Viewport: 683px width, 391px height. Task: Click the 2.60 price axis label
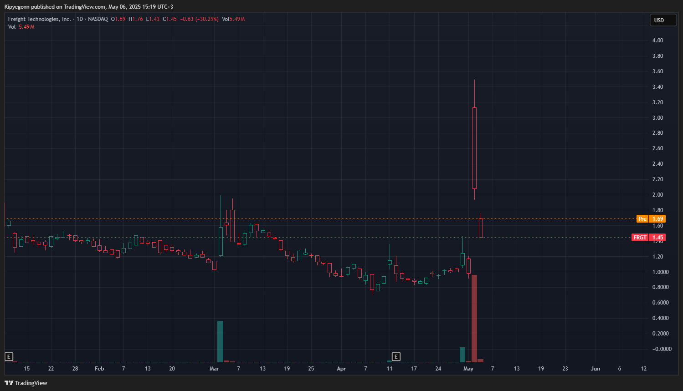coord(657,148)
